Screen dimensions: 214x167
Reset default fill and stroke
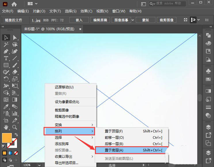pyautogui.click(x=3, y=146)
